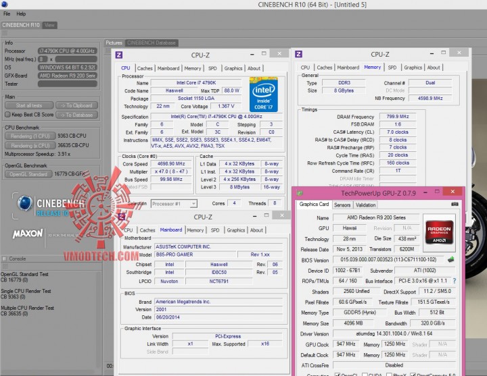Image resolution: width=487 pixels, height=376 pixels.
Task: Toggle the CUDA checkbox in GPU-Z
Action: [x=365, y=375]
